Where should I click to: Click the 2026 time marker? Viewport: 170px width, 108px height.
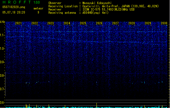[x=99, y=23]
